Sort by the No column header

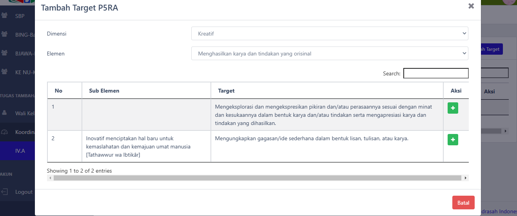click(x=65, y=91)
